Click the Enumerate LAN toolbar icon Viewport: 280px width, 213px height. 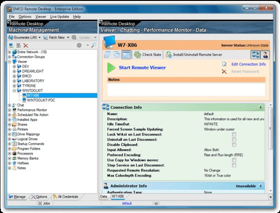(x=11, y=37)
